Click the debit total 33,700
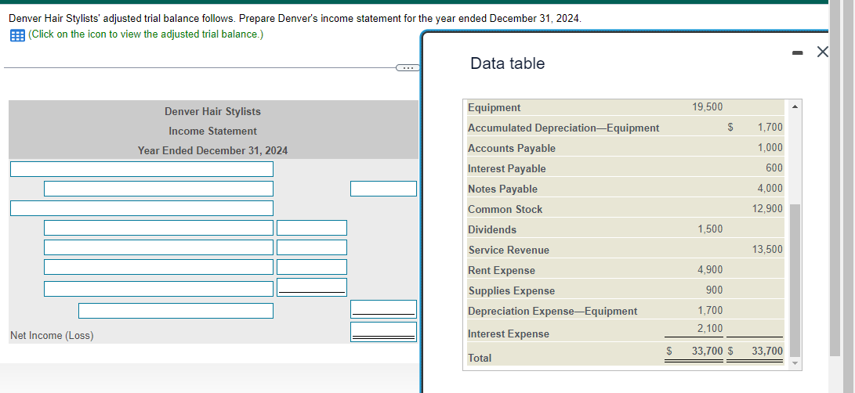 click(x=707, y=351)
